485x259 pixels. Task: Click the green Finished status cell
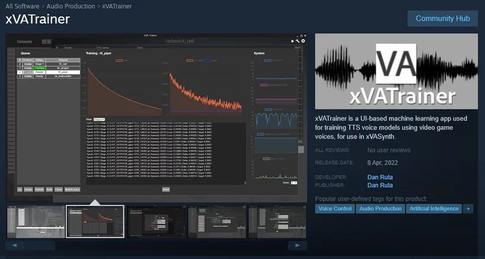point(39,68)
